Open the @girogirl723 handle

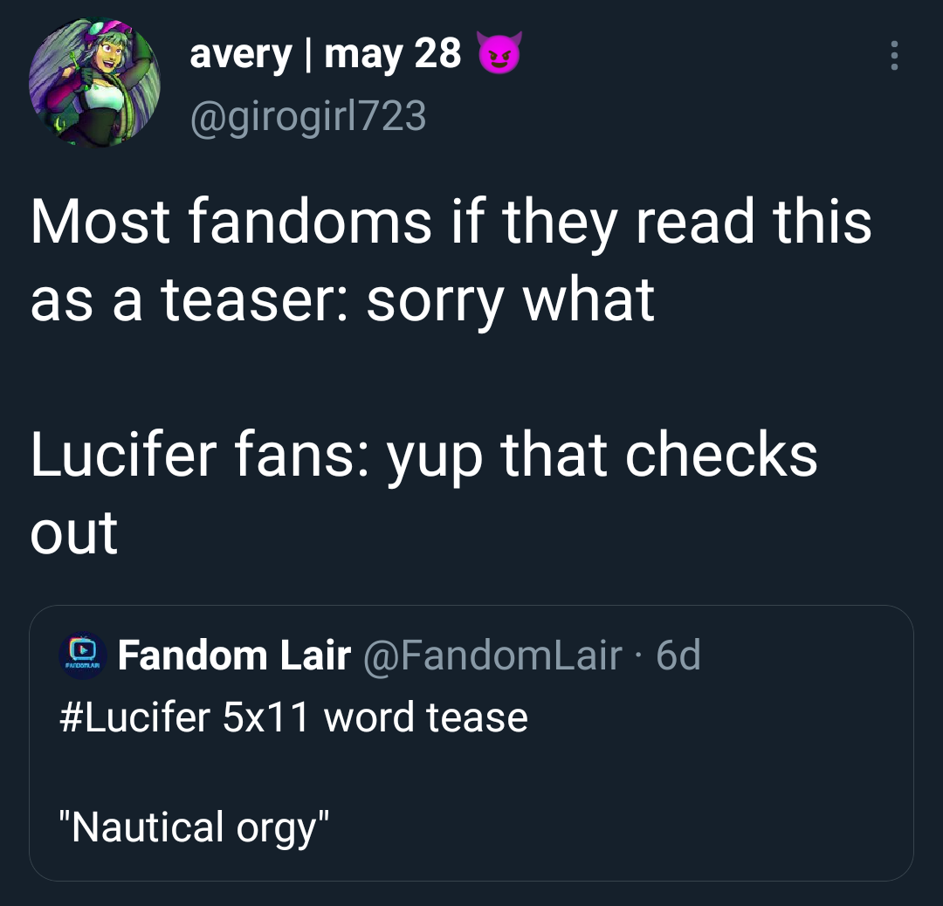point(307,114)
